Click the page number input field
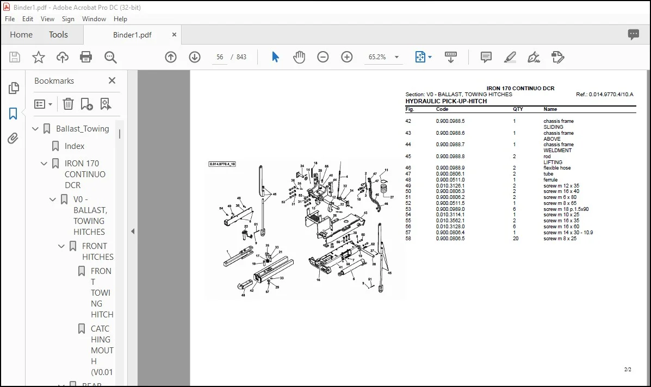This screenshot has width=651, height=387. pyautogui.click(x=220, y=57)
